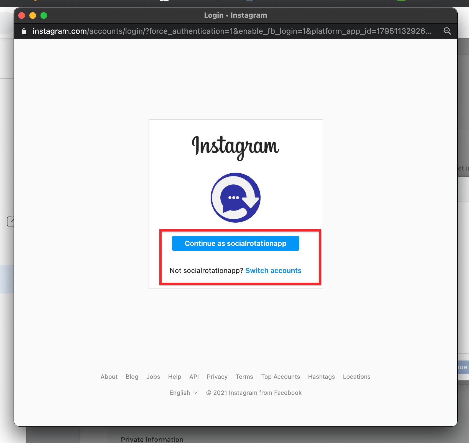469x443 pixels.
Task: Click the padlock icon in the address bar
Action: [x=24, y=31]
